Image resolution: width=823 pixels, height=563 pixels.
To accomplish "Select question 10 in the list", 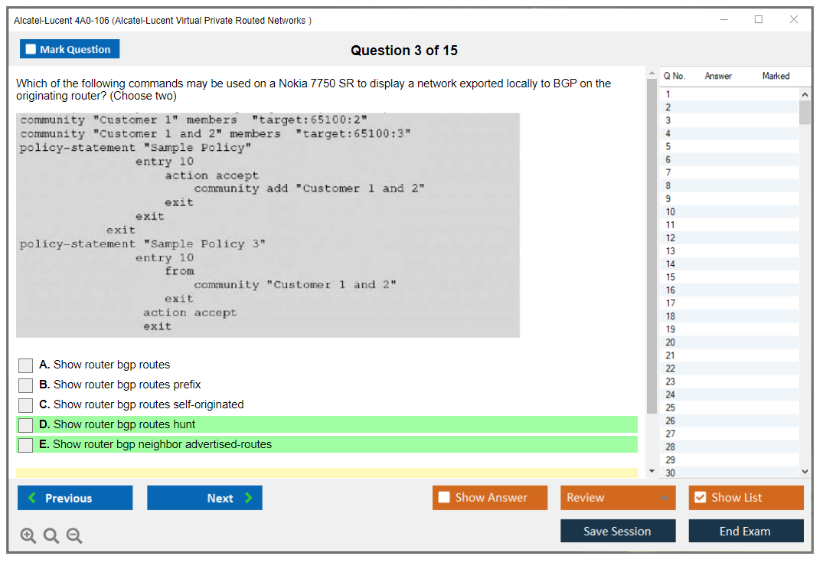I will click(x=671, y=212).
